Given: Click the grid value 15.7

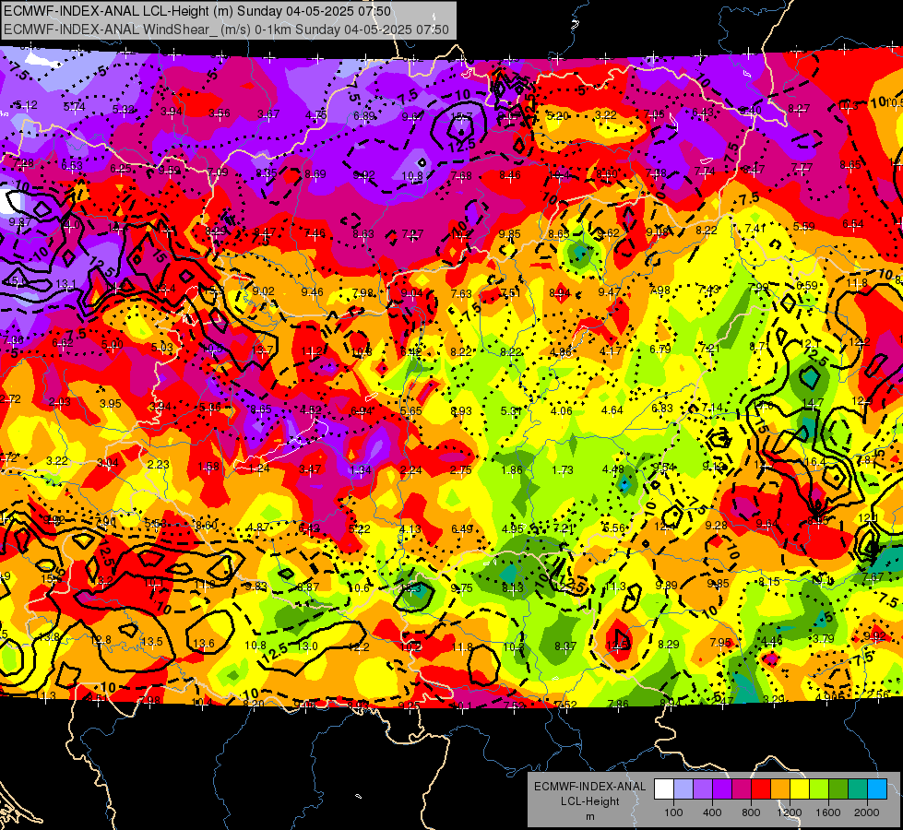Looking at the screenshot, I should (x=461, y=117).
